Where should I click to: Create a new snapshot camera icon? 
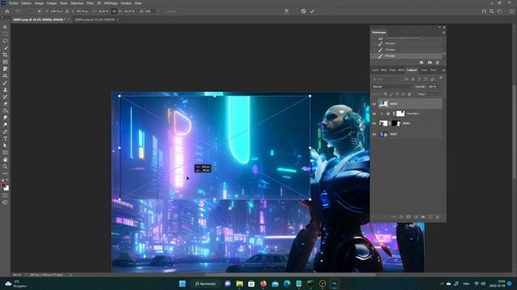tap(430, 62)
